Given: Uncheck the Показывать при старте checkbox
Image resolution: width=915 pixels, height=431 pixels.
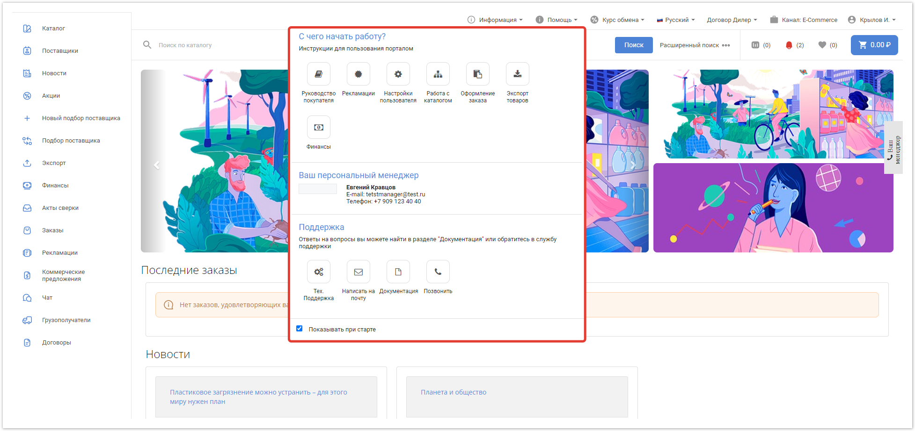Looking at the screenshot, I should coord(300,329).
